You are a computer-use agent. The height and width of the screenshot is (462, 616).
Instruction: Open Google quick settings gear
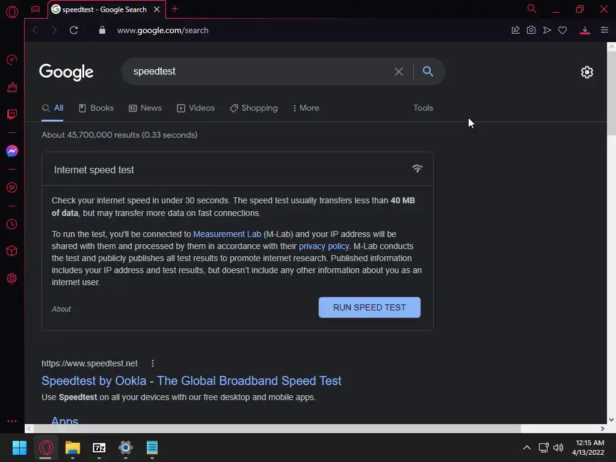point(587,72)
